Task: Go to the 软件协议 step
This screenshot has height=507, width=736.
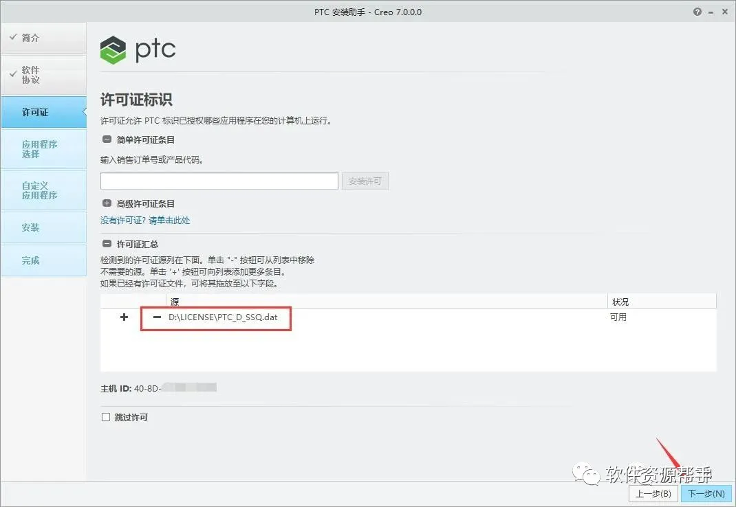Action: pyautogui.click(x=43, y=75)
